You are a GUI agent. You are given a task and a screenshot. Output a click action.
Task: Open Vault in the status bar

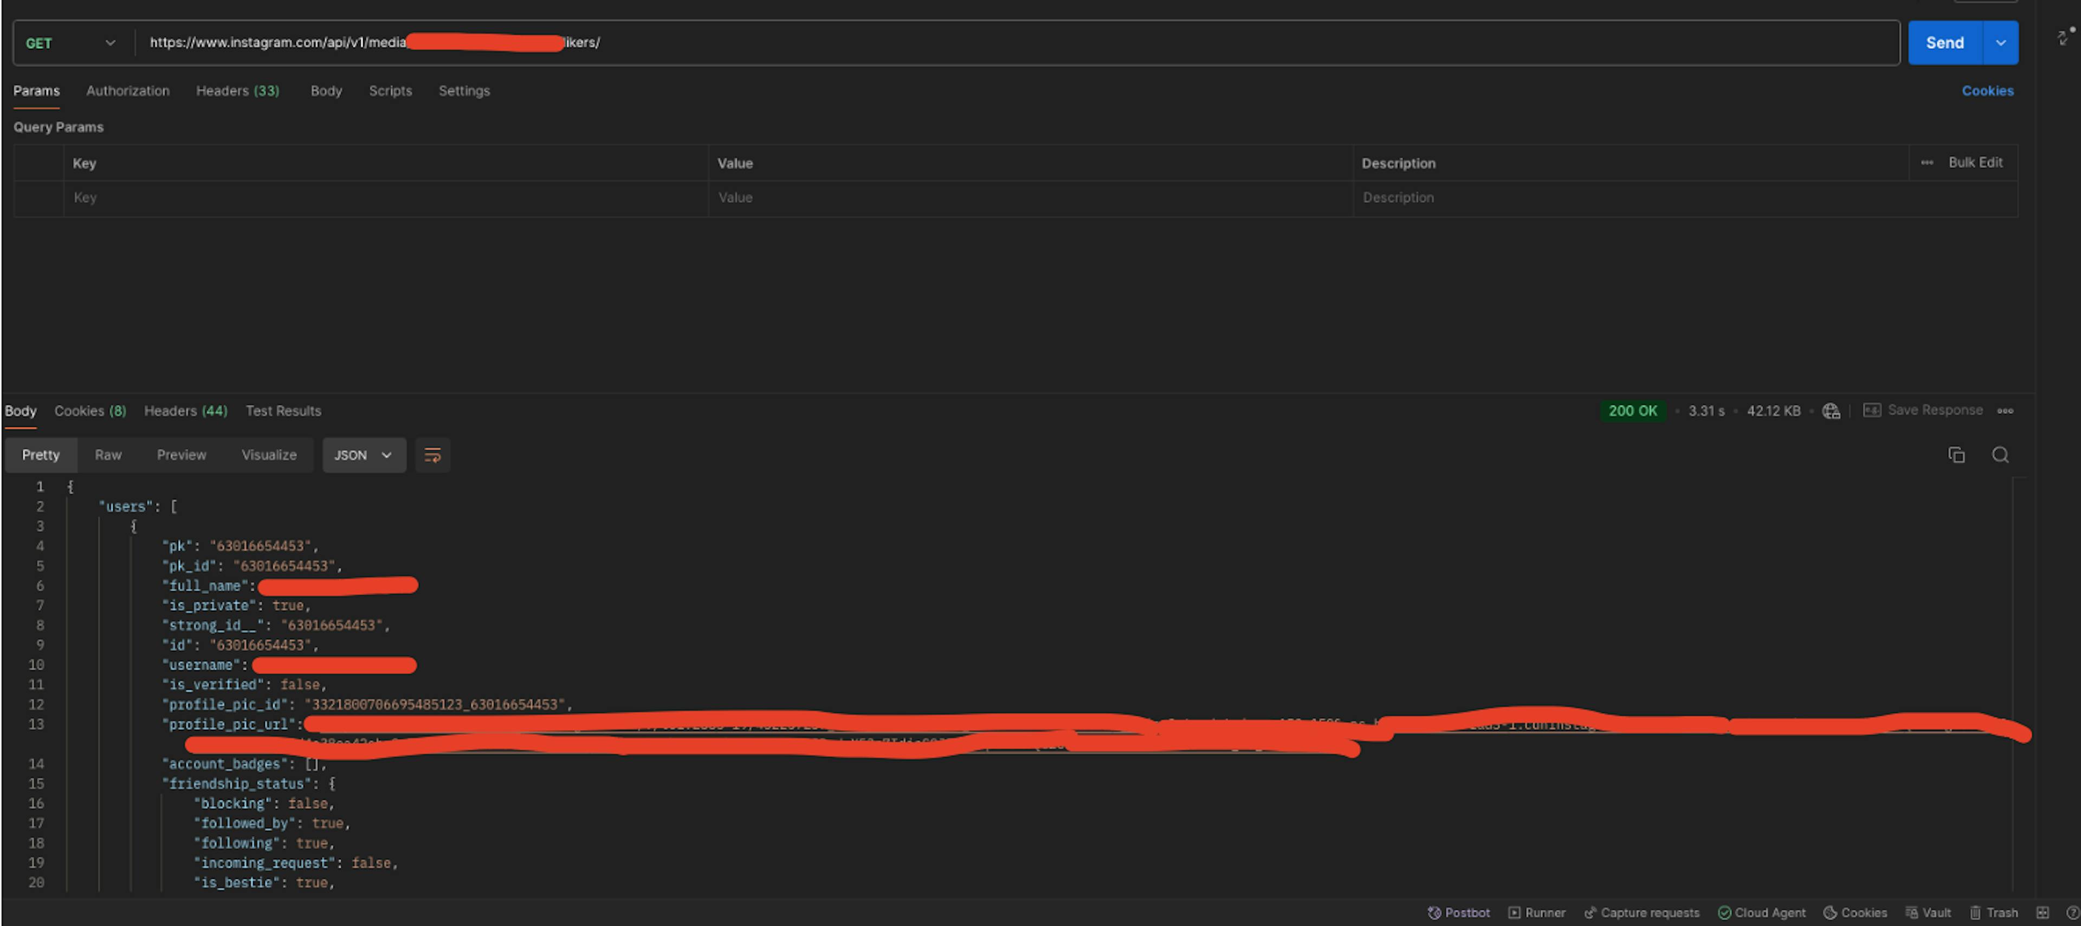(x=1928, y=912)
